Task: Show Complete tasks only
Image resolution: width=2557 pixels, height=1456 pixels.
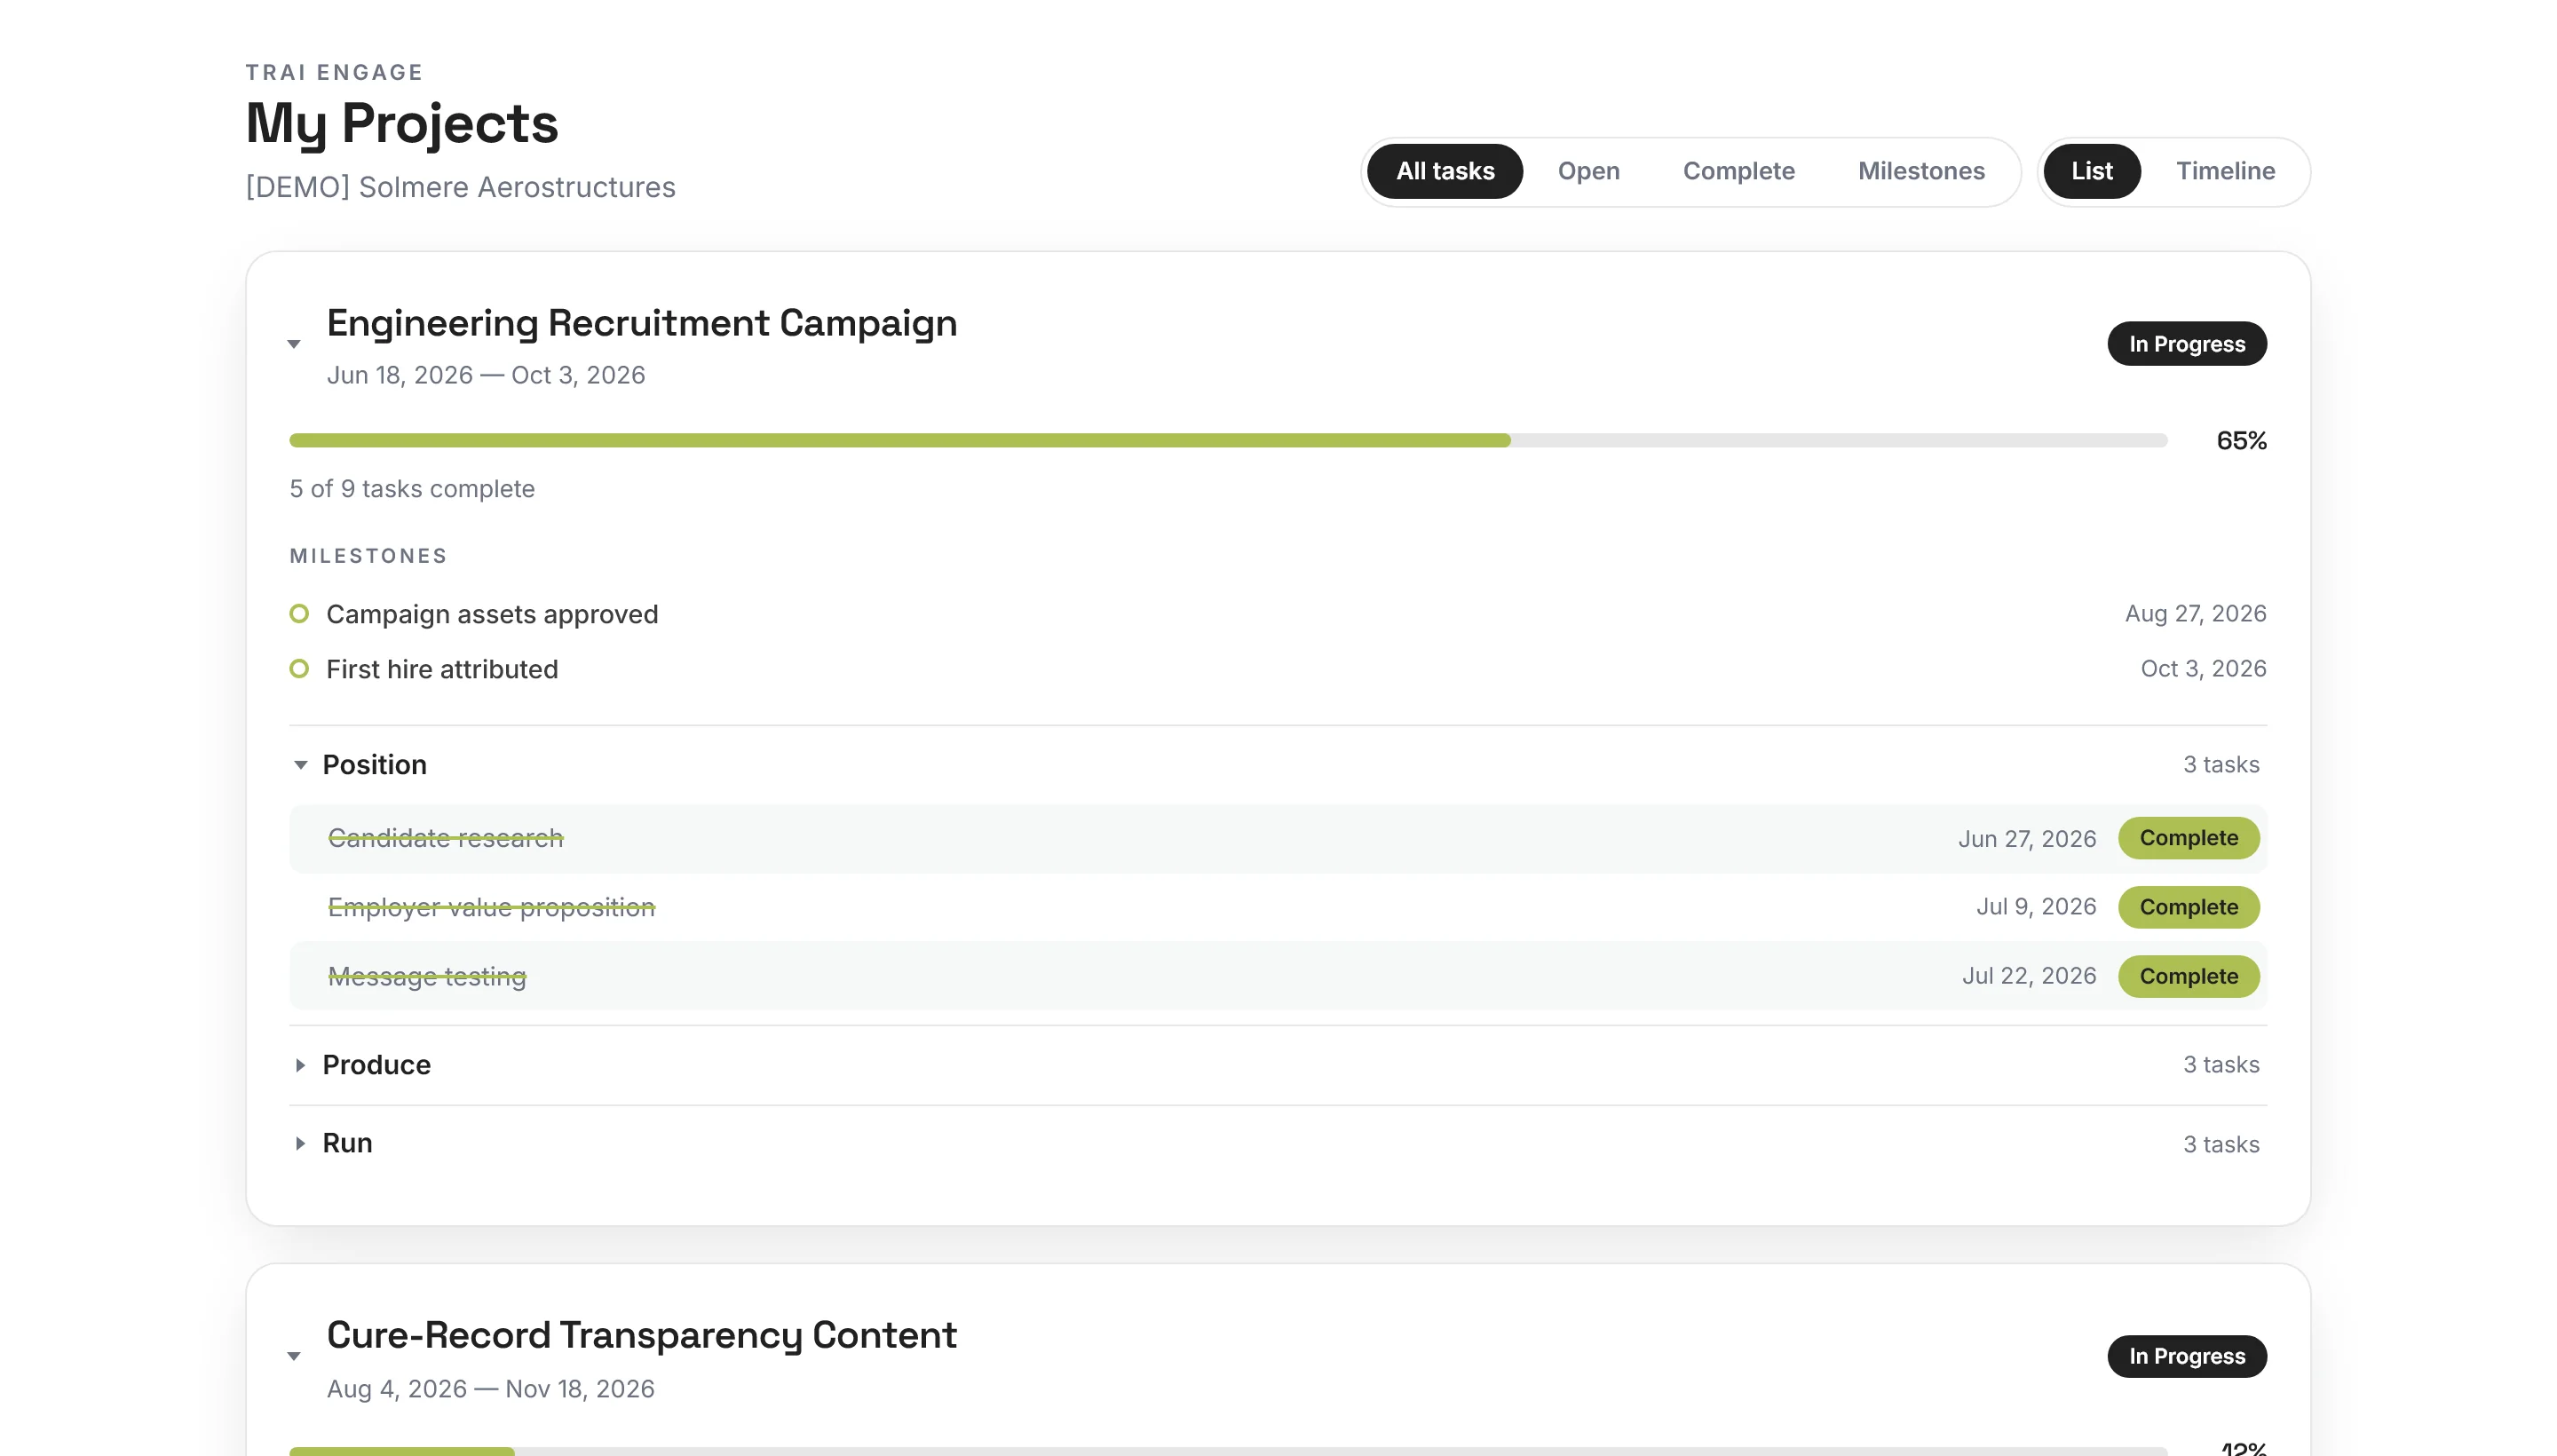Action: [1738, 171]
